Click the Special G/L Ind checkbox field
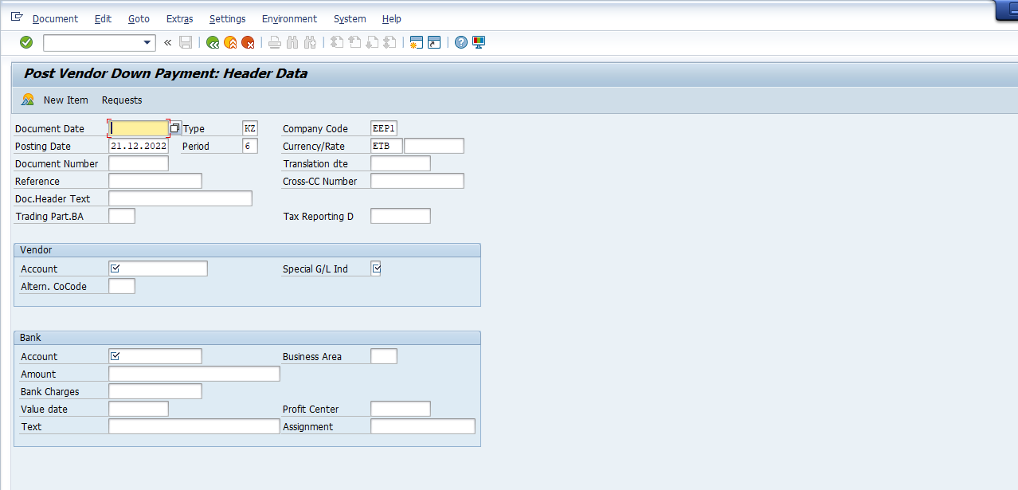This screenshot has width=1018, height=490. tap(376, 269)
